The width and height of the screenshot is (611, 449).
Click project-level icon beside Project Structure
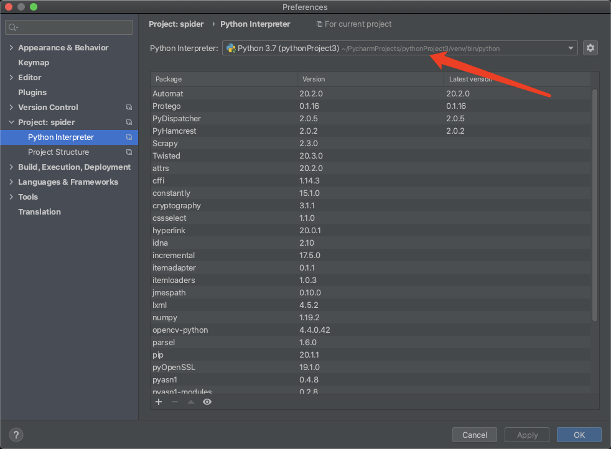(x=129, y=152)
